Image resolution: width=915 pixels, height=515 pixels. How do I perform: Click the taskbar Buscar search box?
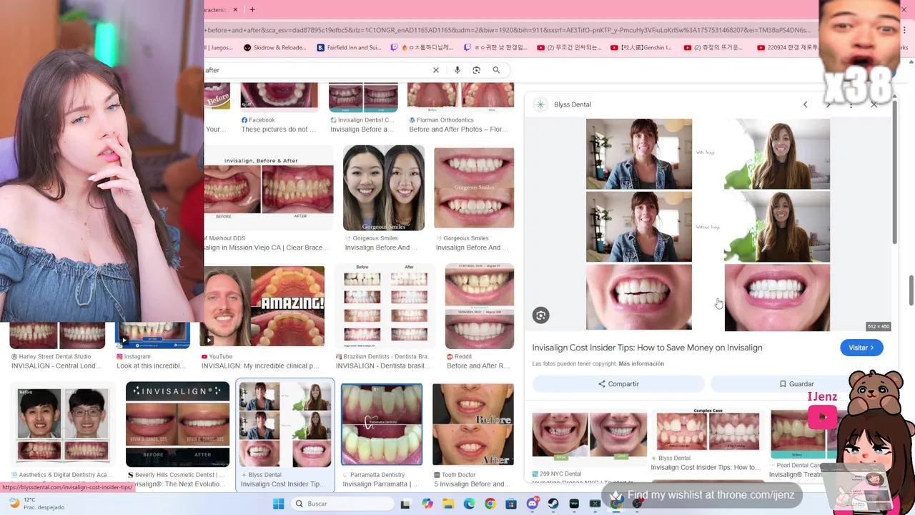[342, 504]
